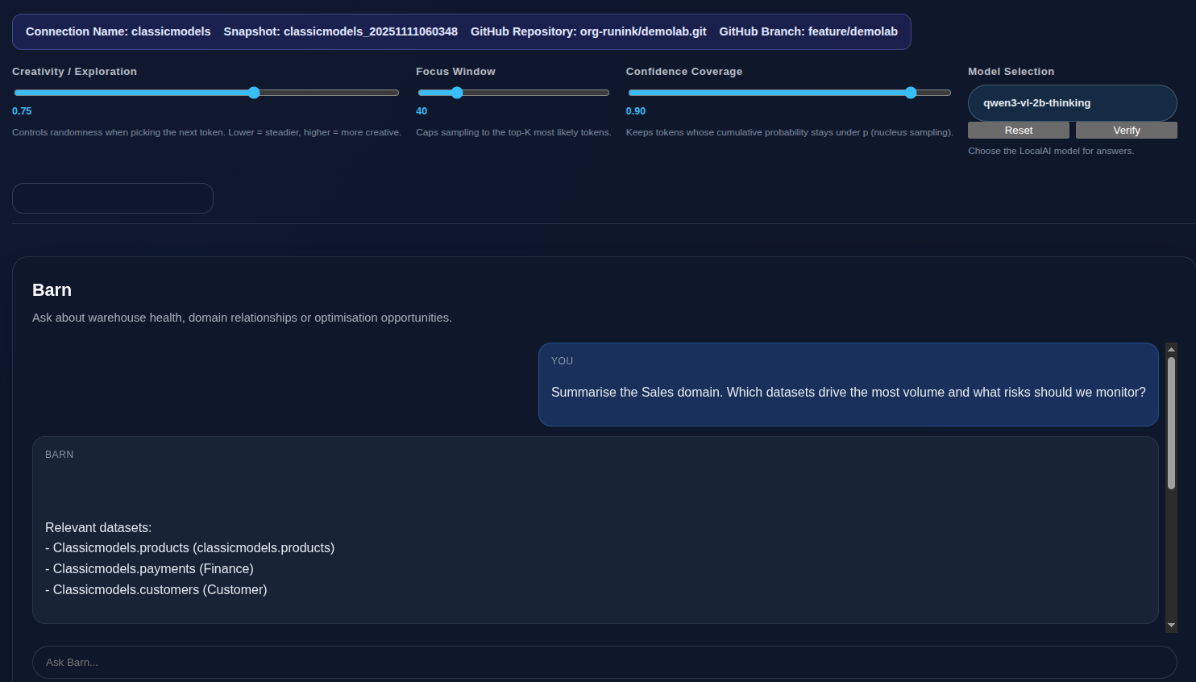1196x682 pixels.
Task: Open the Model Selection field showing qwen3-vl-2b-thinking
Action: (1072, 103)
